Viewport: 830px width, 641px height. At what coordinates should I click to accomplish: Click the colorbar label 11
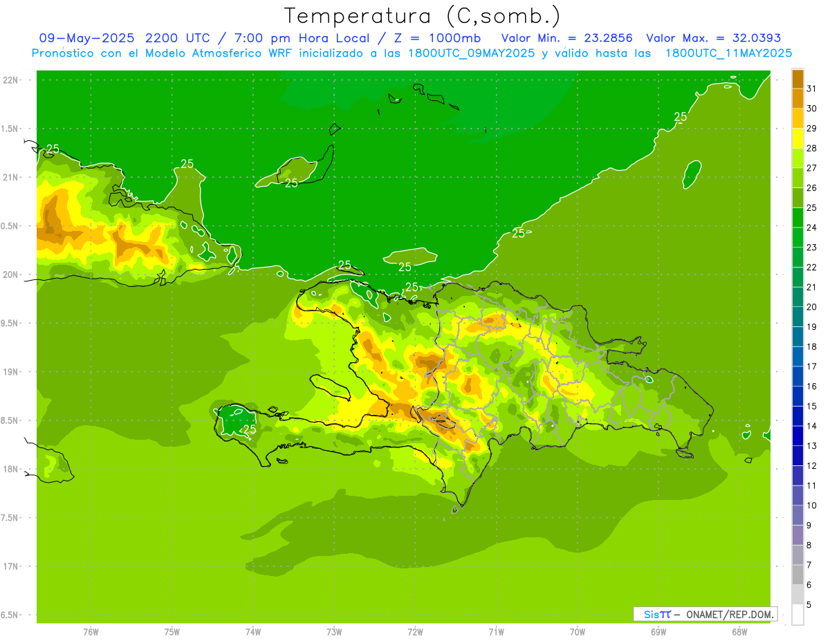click(812, 486)
